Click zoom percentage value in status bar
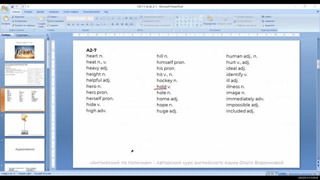 tap(282, 173)
